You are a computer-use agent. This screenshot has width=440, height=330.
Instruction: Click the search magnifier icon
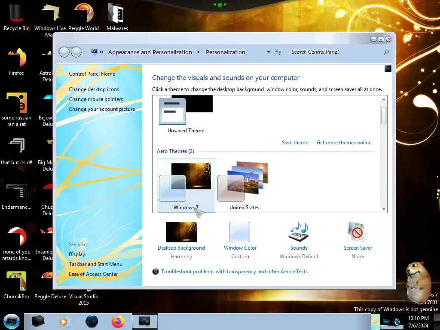tap(386, 52)
